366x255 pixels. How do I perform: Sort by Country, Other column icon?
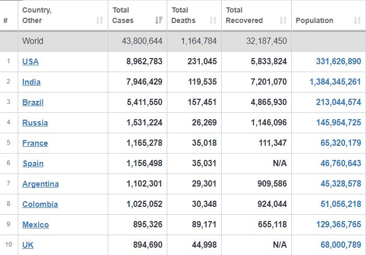click(100, 20)
